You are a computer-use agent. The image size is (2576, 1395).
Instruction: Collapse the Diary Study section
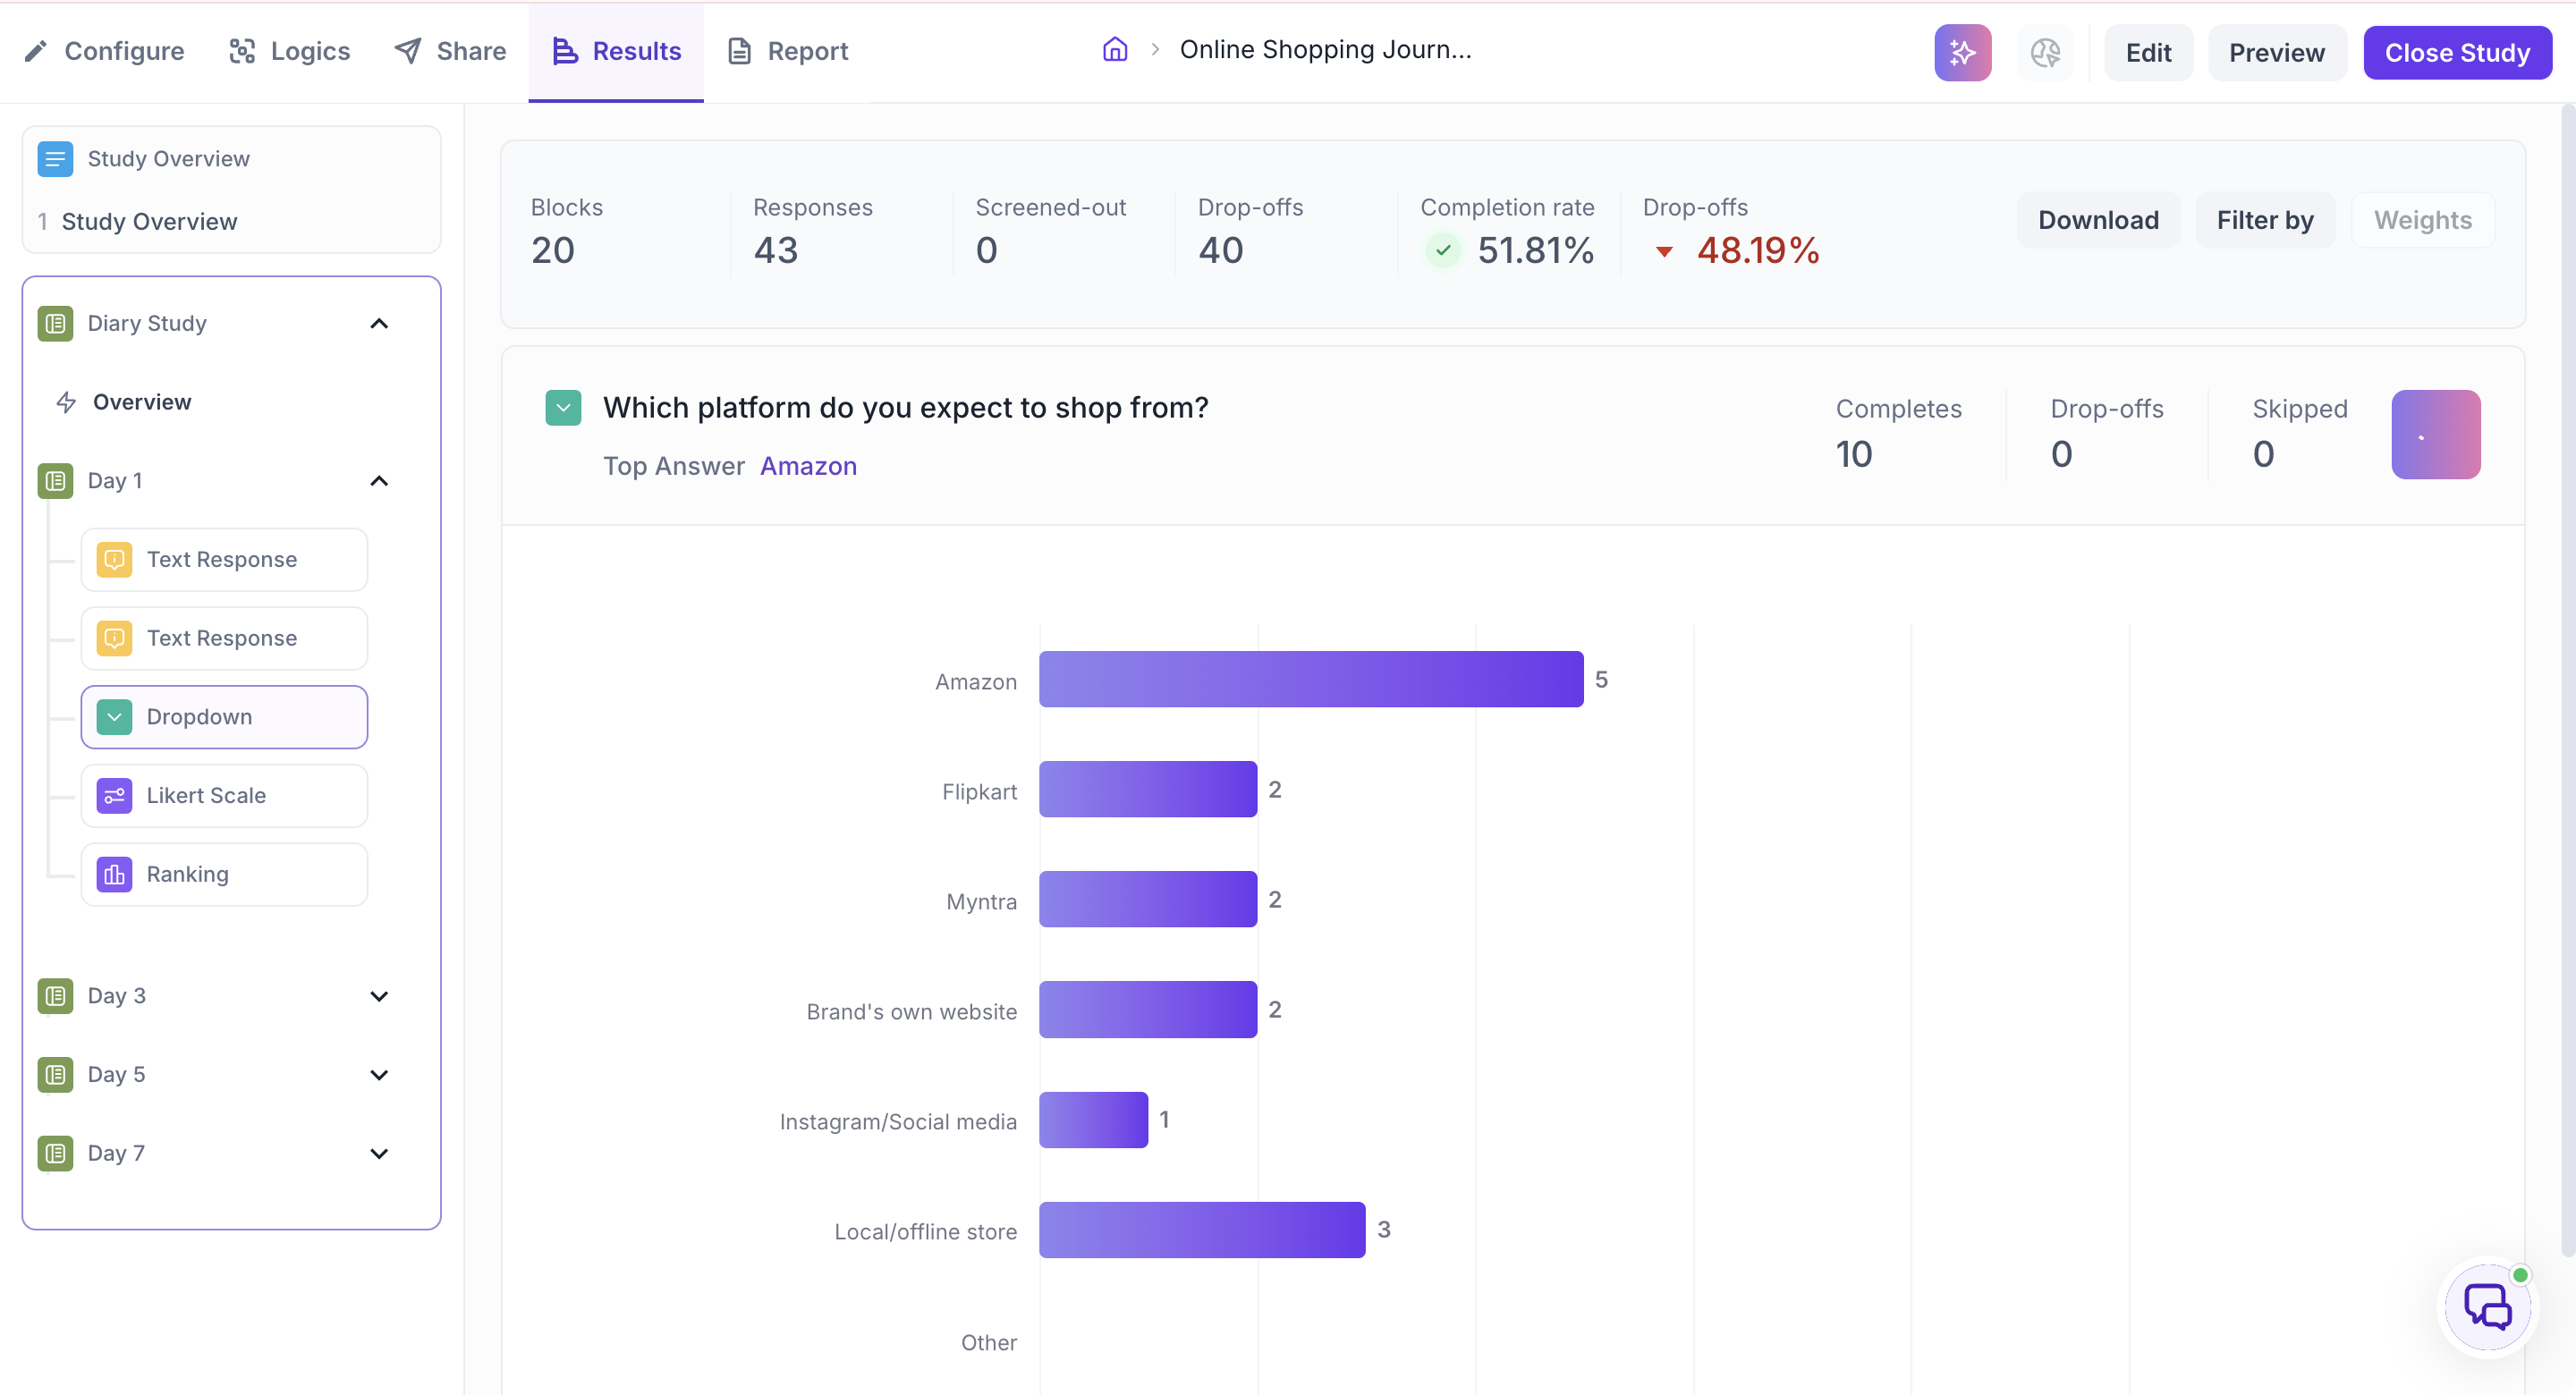coord(379,323)
